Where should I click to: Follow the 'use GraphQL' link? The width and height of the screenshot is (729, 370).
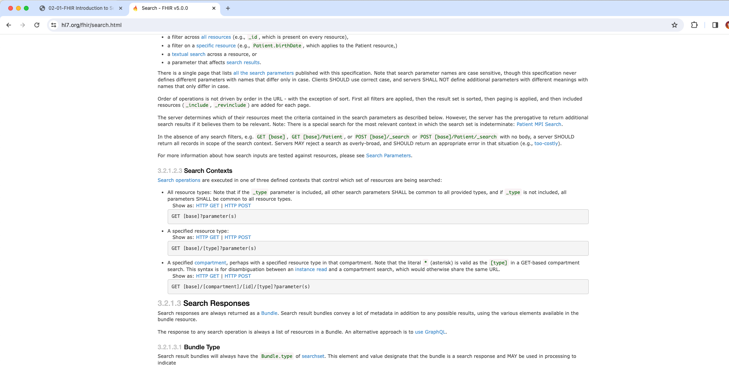(430, 332)
